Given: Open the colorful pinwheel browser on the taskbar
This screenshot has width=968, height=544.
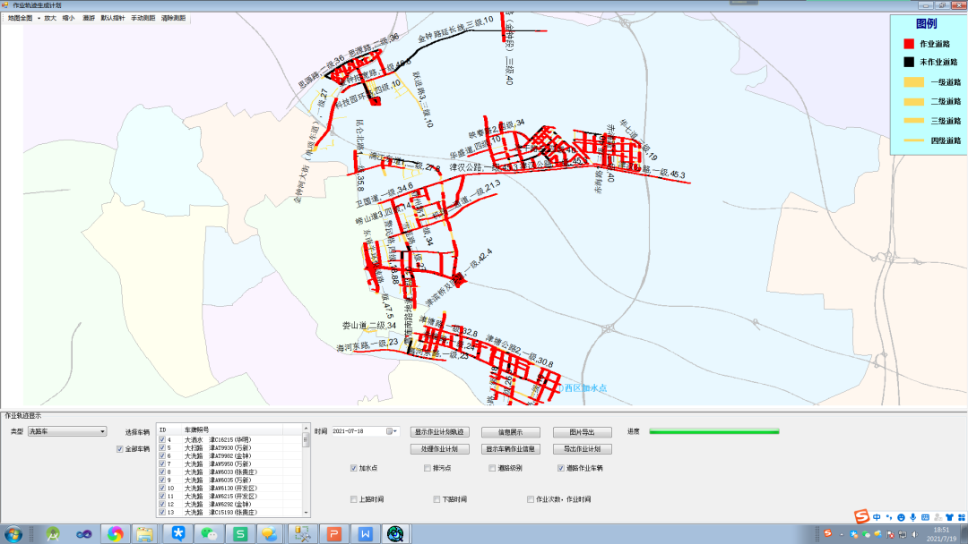Looking at the screenshot, I should pos(115,533).
